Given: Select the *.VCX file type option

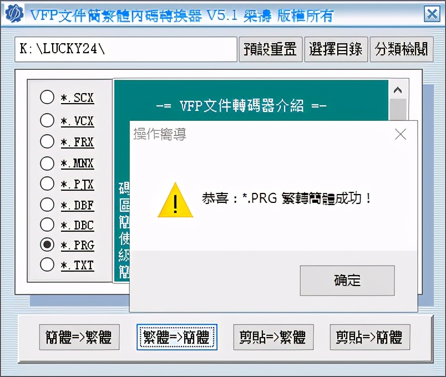Looking at the screenshot, I should point(47,120).
